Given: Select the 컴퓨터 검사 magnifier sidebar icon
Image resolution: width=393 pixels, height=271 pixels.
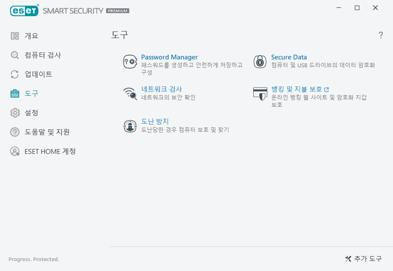Looking at the screenshot, I should (14, 55).
